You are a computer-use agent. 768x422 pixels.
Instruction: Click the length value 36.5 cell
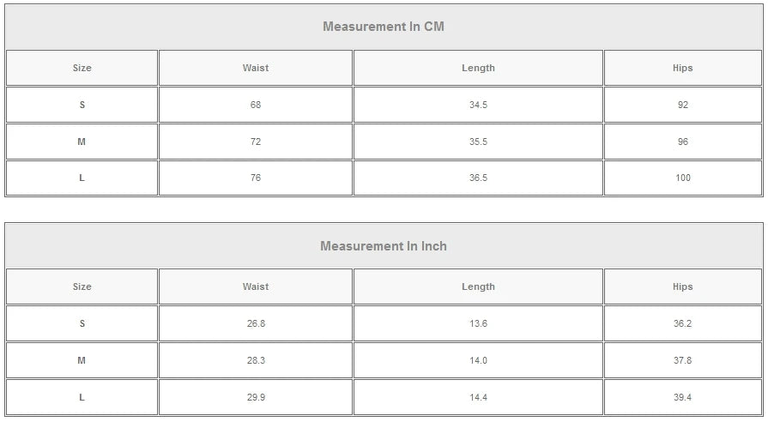point(478,178)
